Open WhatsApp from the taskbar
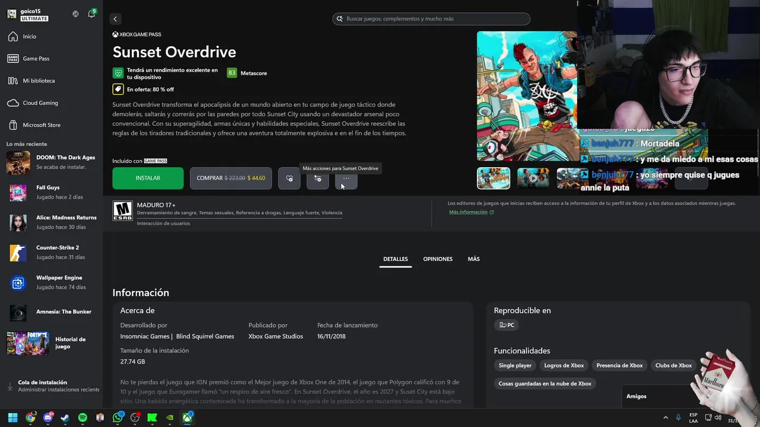The height and width of the screenshot is (427, 760). click(118, 418)
